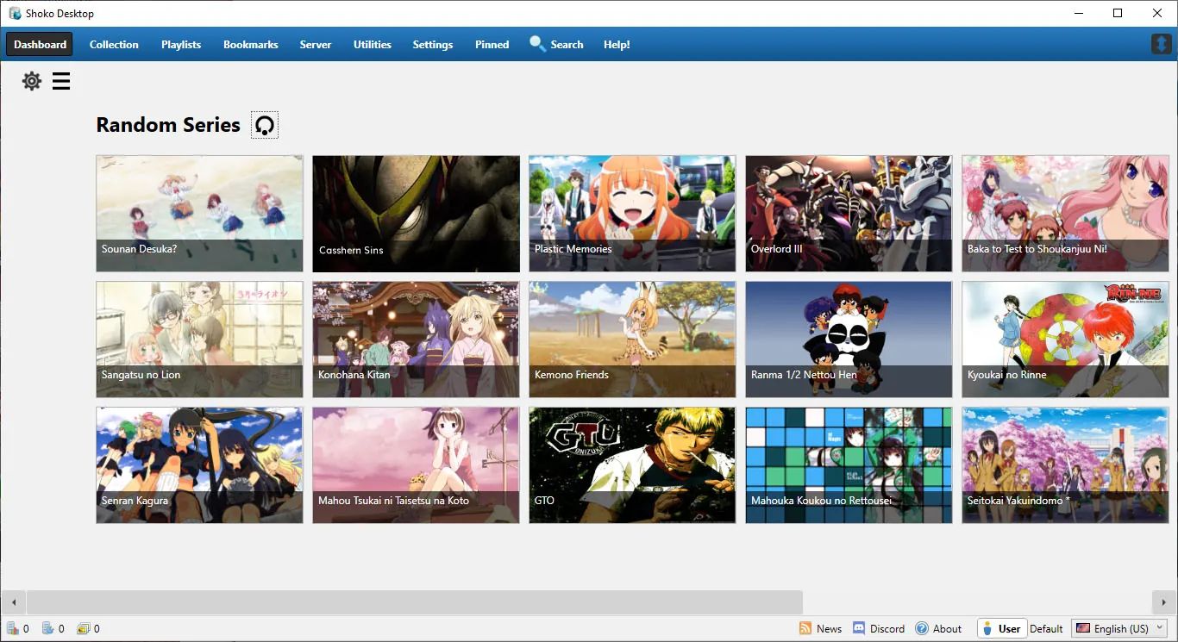Open the Plastic Memories series card
Image resolution: width=1178 pixels, height=642 pixels.
tap(632, 214)
